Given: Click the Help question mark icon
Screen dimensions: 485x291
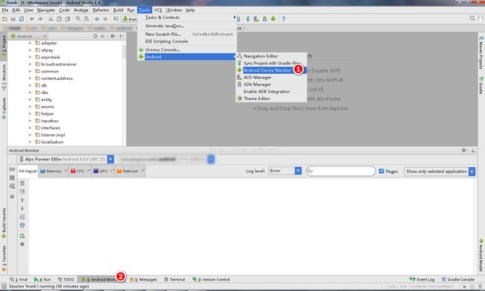Looking at the screenshot, I should (x=284, y=19).
